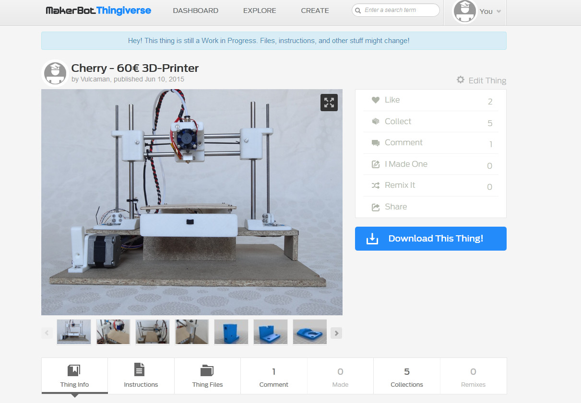This screenshot has width=581, height=403.
Task: Open the author avatar beside the title
Action: 55,73
